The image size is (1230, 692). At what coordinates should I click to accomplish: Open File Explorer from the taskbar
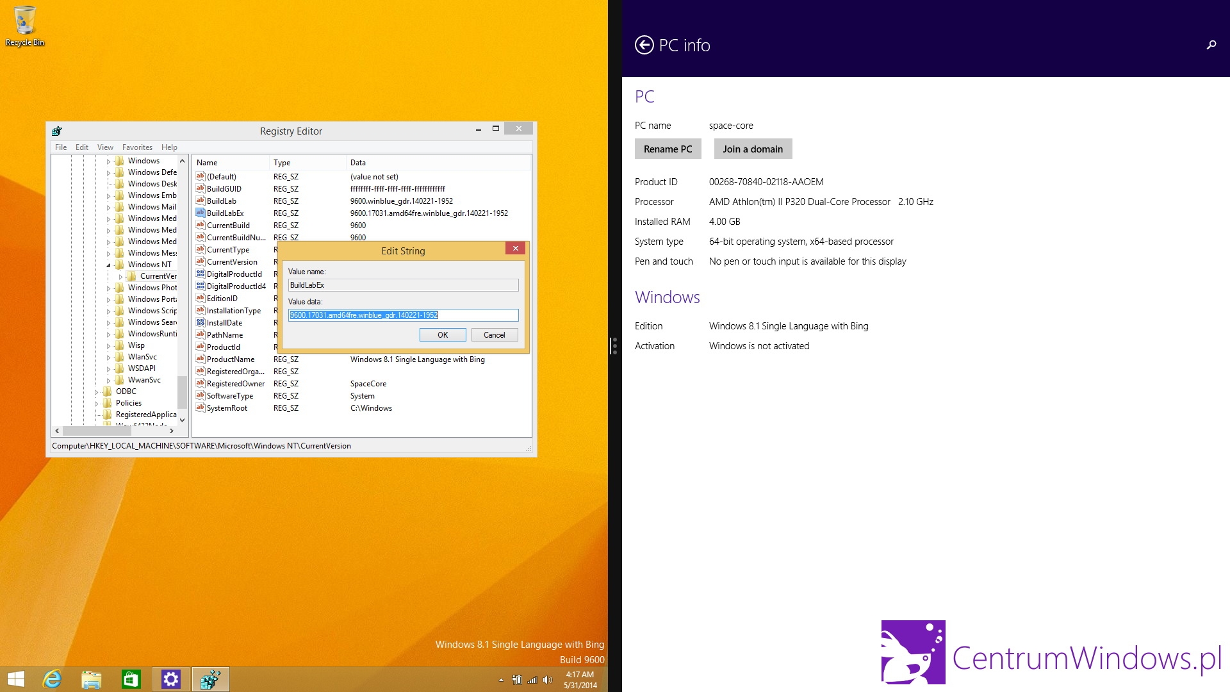[x=92, y=679]
